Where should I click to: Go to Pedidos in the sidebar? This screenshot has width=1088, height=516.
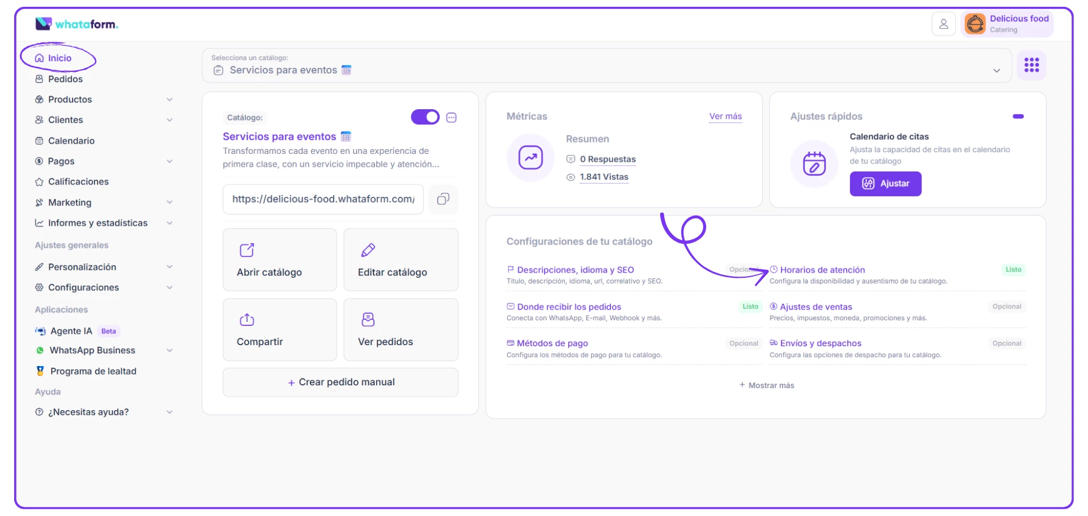65,79
